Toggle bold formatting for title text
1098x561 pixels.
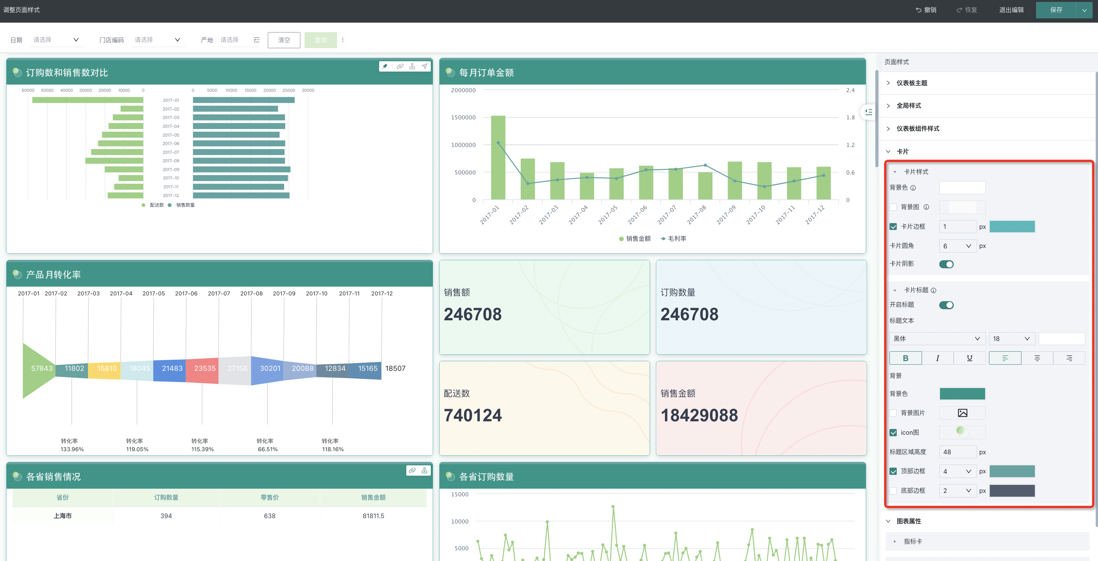point(905,358)
